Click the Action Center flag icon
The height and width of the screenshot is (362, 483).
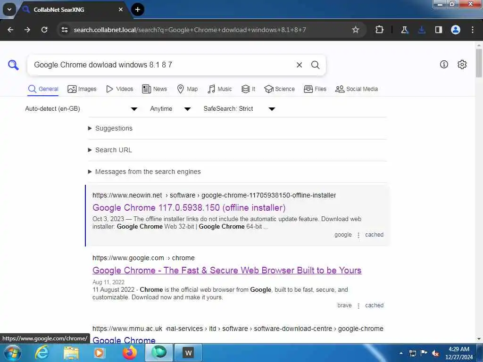tap(424, 353)
